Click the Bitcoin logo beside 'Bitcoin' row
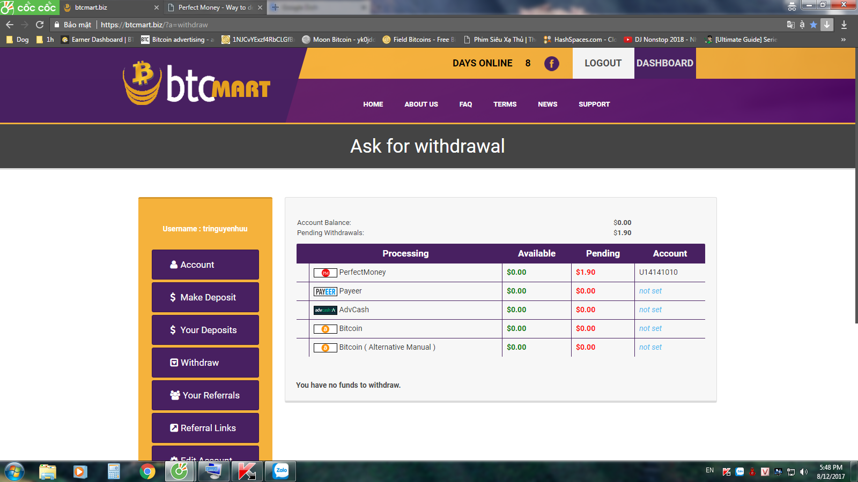This screenshot has width=858, height=482. pos(325,329)
